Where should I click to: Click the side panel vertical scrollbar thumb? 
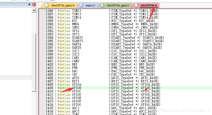click(34, 62)
